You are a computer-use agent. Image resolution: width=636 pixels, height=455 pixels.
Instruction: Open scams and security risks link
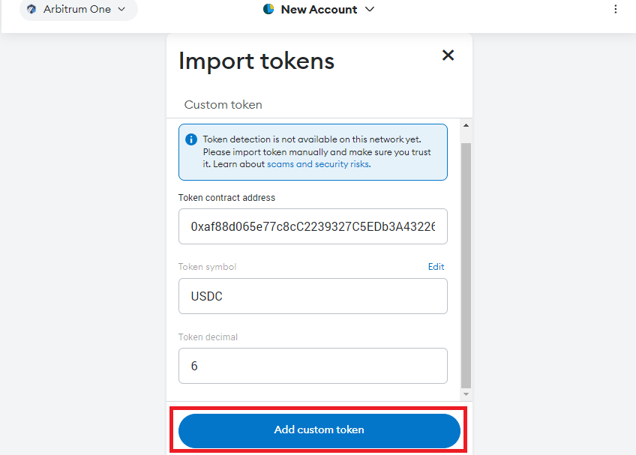(x=318, y=164)
